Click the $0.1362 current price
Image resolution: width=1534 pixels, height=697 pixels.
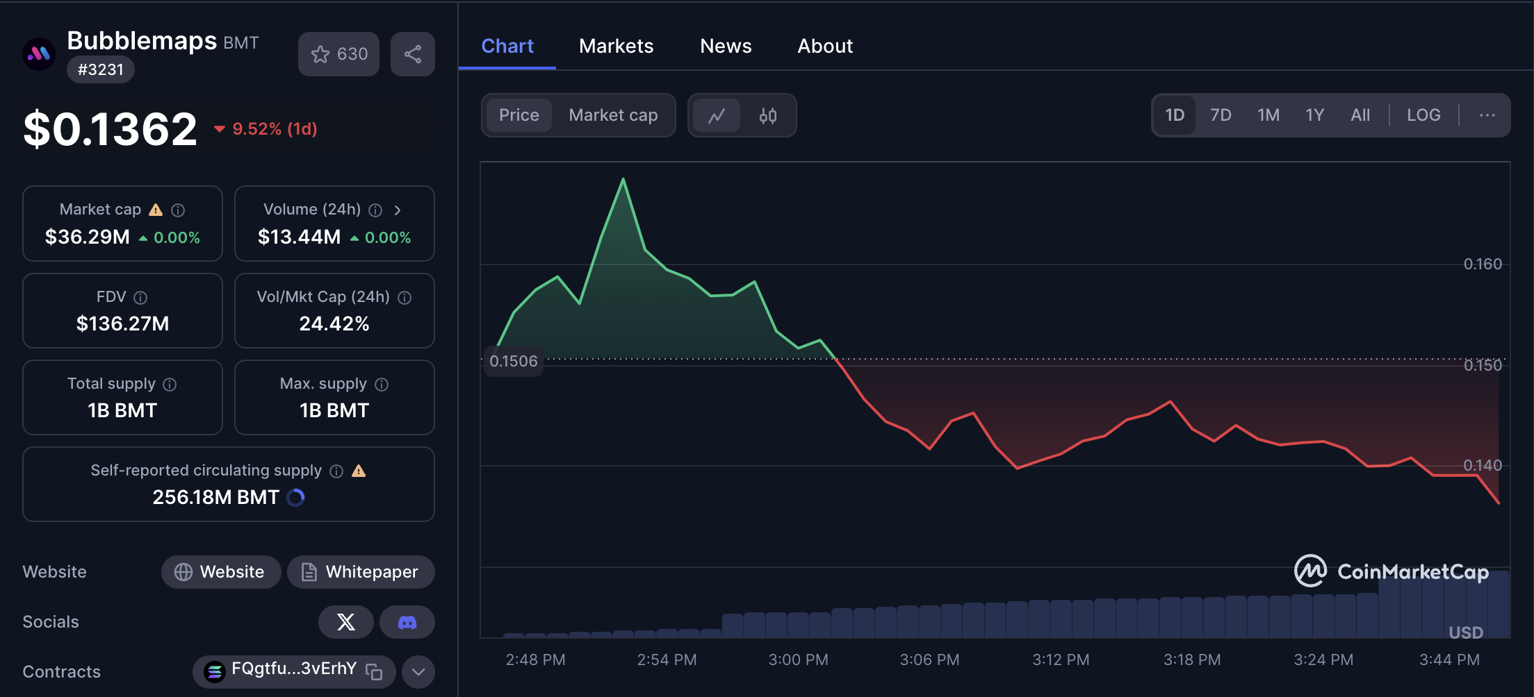(111, 129)
